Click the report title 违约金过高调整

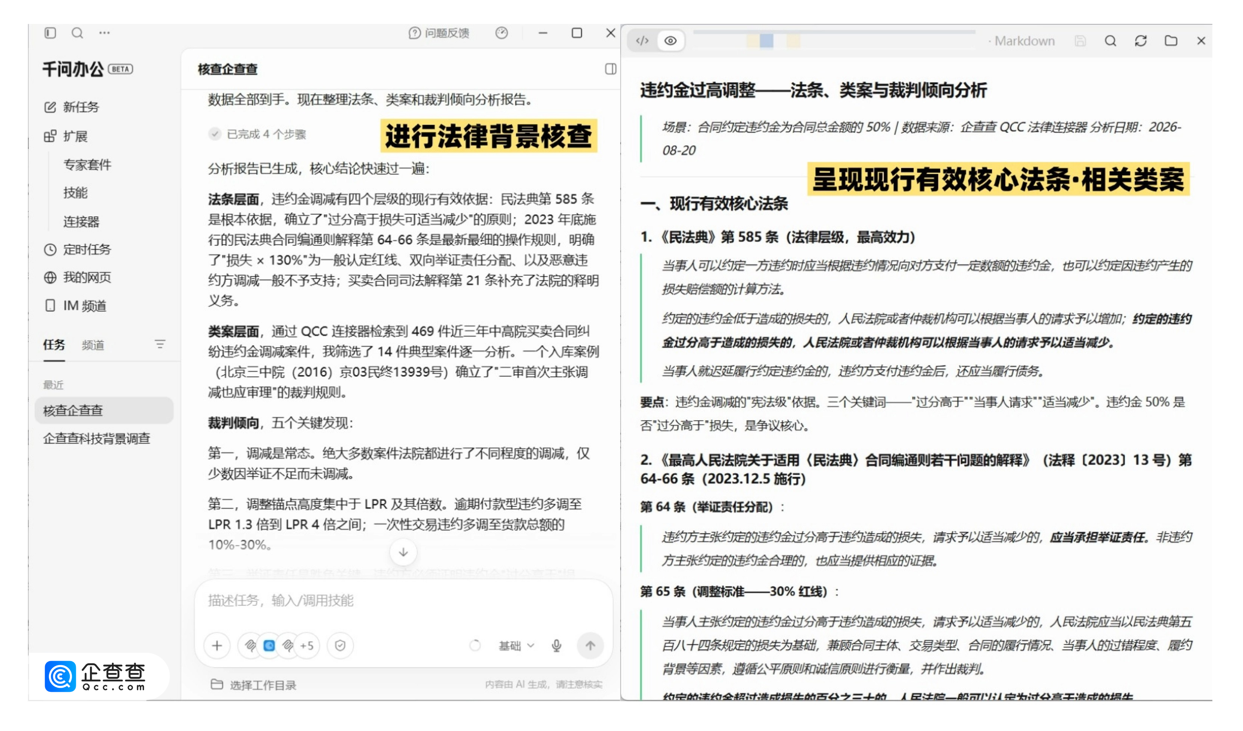pos(813,90)
